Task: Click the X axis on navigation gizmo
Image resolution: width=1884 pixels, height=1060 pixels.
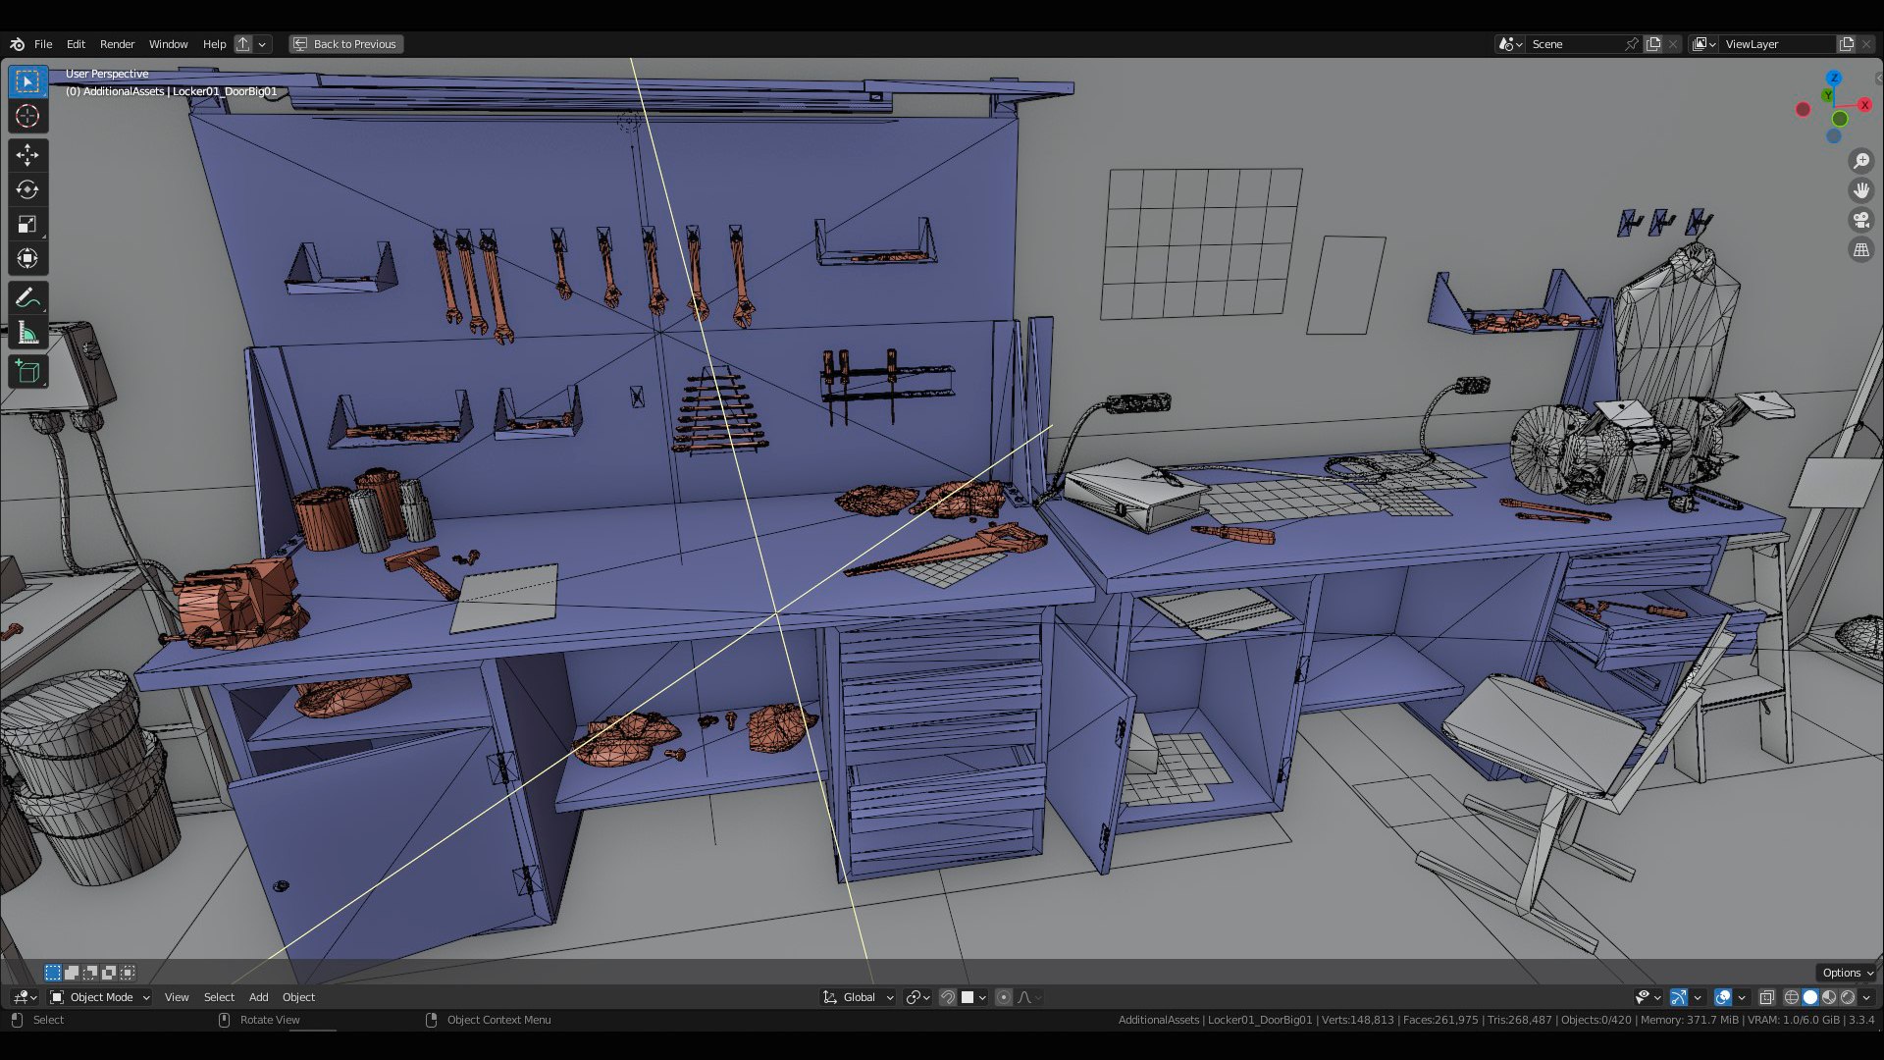Action: pyautogui.click(x=1864, y=105)
